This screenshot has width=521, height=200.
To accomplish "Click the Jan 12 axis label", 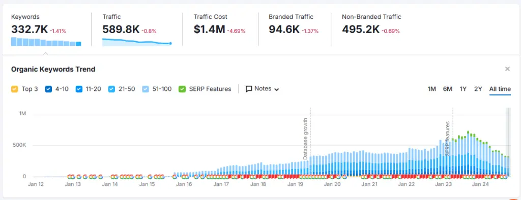I will (x=36, y=184).
